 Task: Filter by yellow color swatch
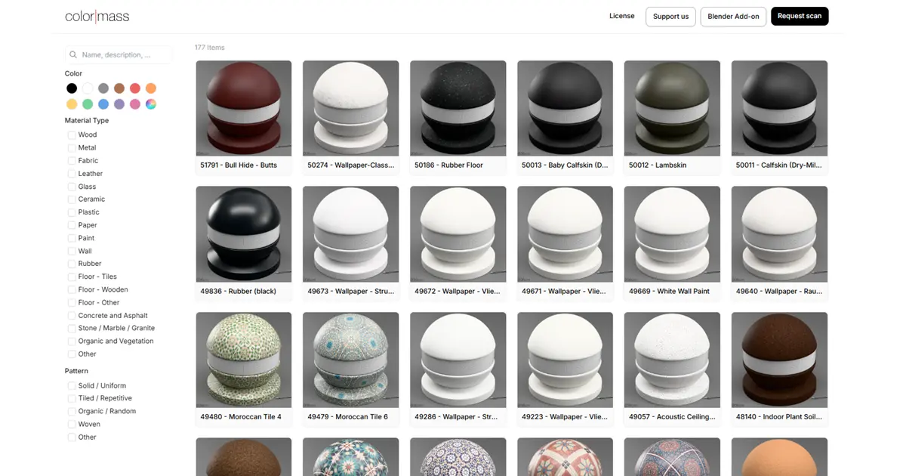[72, 104]
